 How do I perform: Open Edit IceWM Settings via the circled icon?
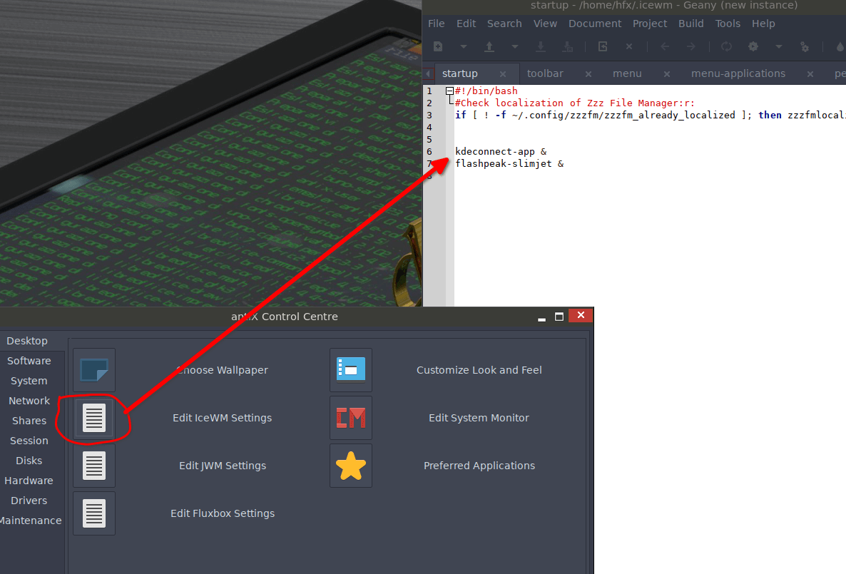coord(93,419)
